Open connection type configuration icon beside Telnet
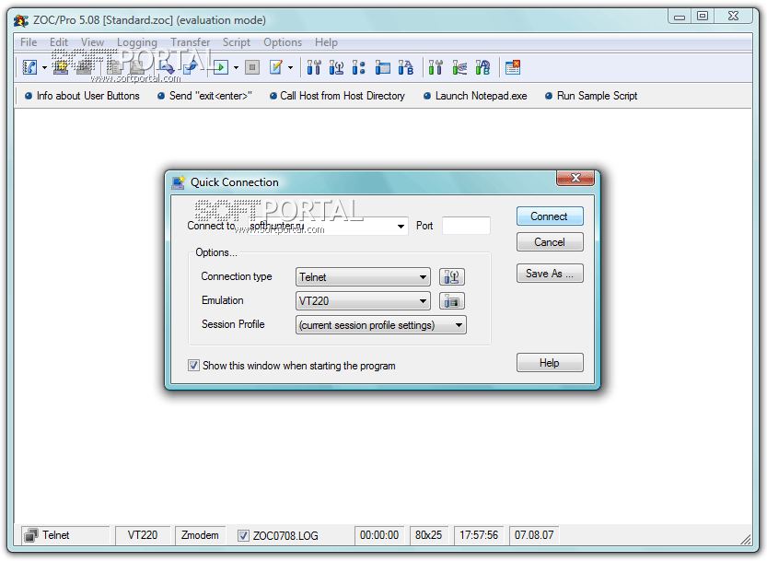Viewport: 767px width, 561px height. [451, 277]
